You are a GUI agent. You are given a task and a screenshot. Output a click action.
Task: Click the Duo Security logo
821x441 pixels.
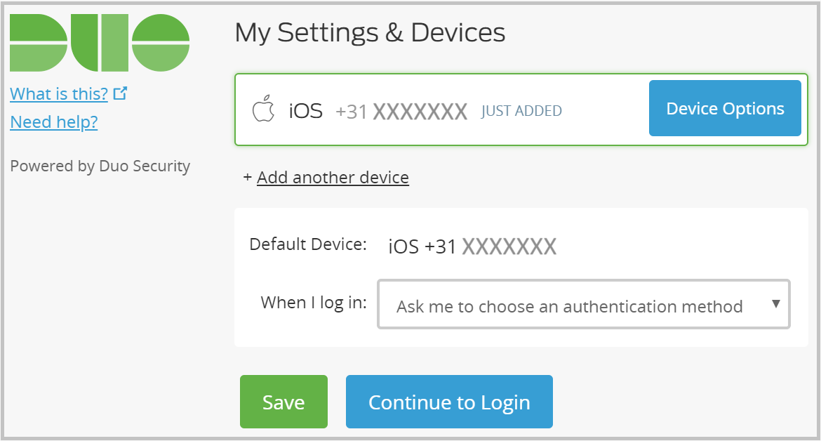coord(100,42)
